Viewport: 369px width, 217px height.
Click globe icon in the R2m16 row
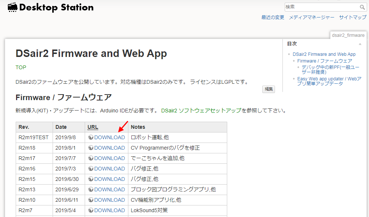coord(91,169)
